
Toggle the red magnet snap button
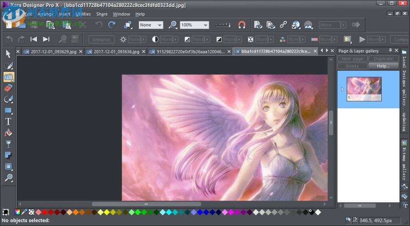coord(242,25)
